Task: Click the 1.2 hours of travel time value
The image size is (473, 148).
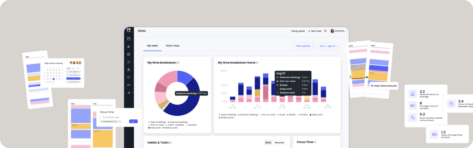Action: [443, 132]
